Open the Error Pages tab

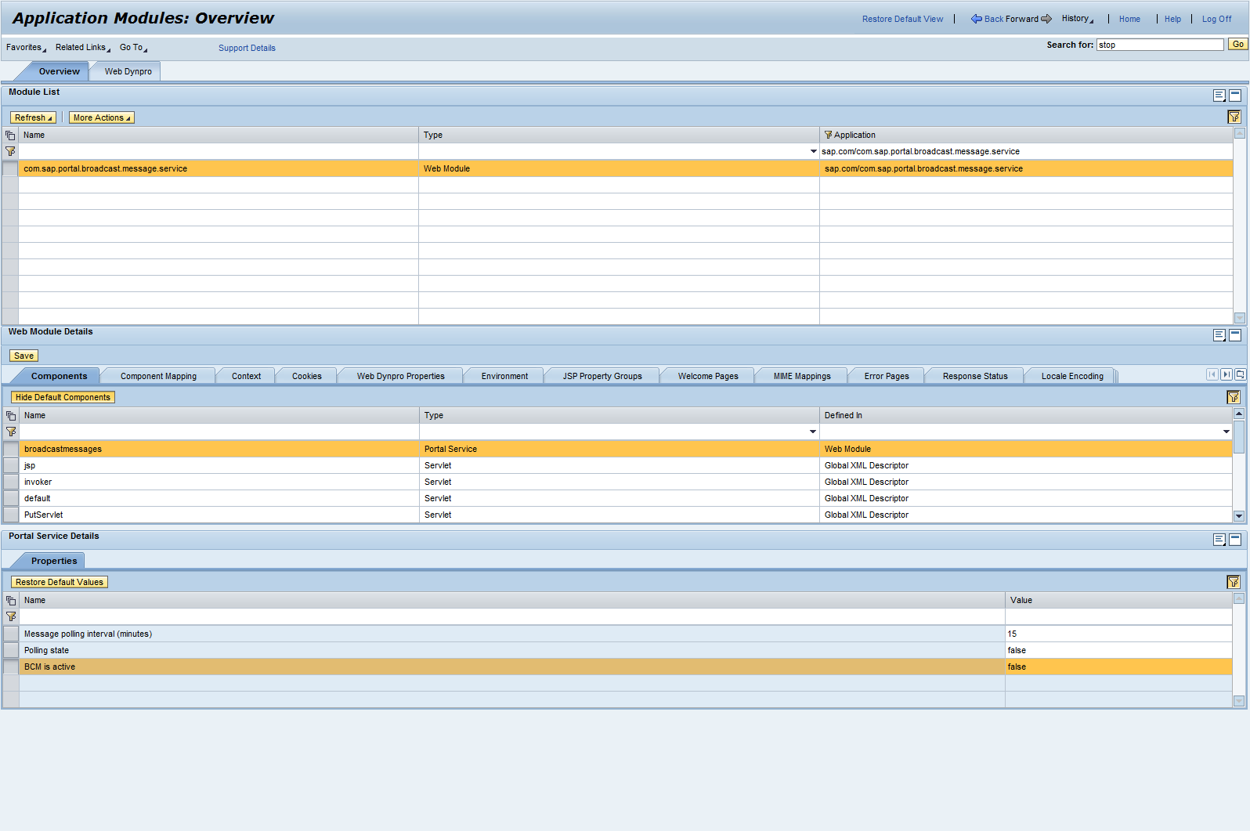[x=886, y=377]
